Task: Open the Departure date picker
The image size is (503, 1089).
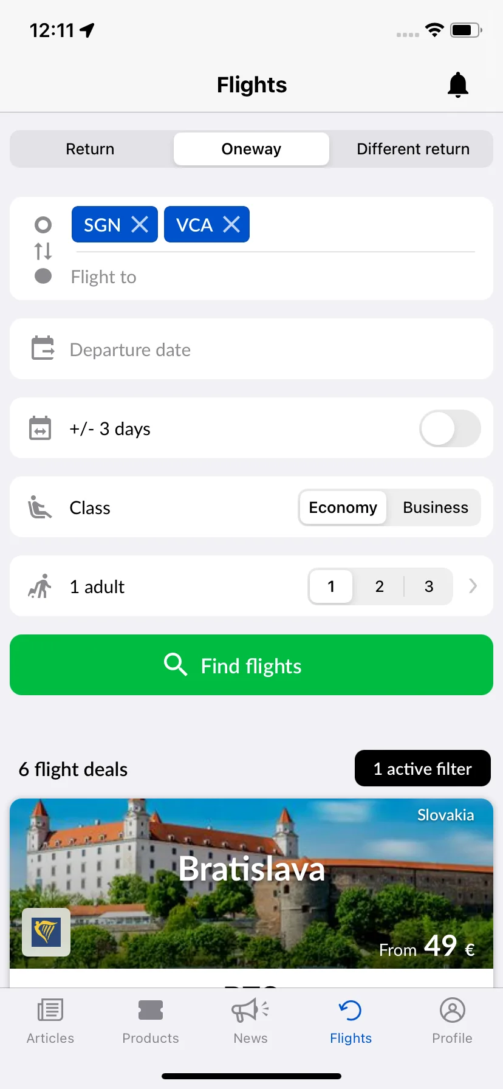Action: tap(251, 349)
